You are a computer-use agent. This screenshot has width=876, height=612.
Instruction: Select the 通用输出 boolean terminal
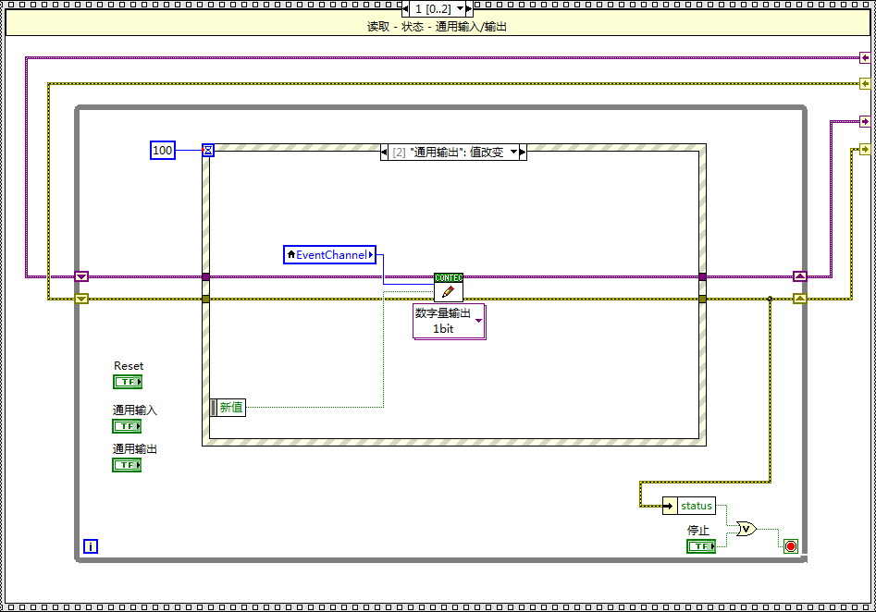point(128,465)
